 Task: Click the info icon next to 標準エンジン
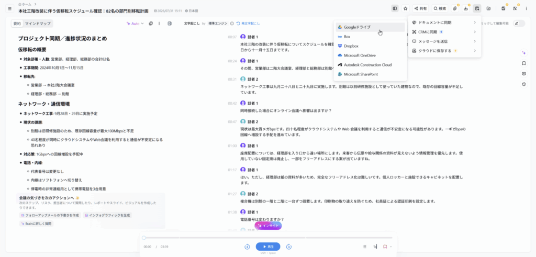232,24
